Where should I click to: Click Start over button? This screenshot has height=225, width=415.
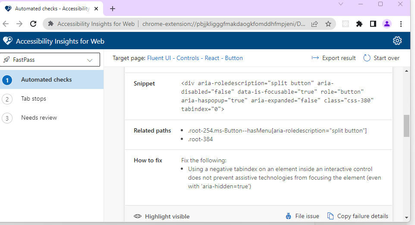[x=381, y=58]
